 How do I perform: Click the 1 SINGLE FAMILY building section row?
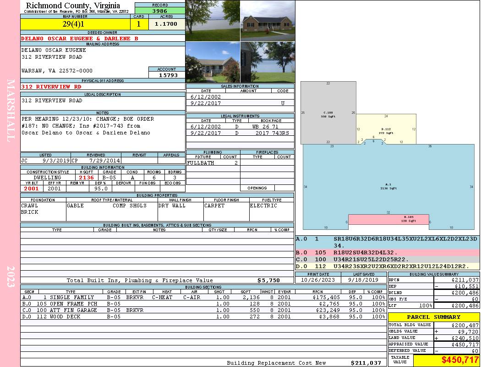click(202, 297)
